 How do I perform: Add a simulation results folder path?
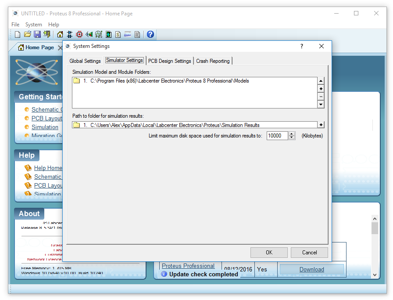(x=321, y=125)
